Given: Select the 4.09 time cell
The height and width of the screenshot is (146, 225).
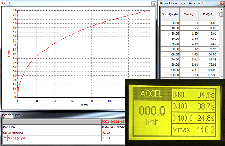Looking at the screenshot, I should pyautogui.click(x=189, y=54).
